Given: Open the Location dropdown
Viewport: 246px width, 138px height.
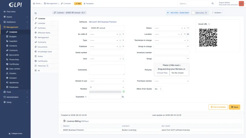Looking at the screenshot, I should pyautogui.click(x=167, y=34).
